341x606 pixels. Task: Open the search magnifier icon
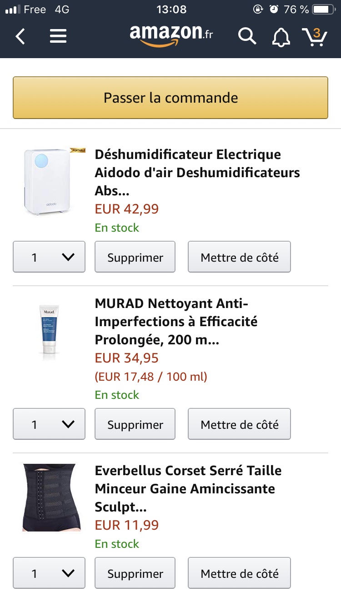point(247,36)
